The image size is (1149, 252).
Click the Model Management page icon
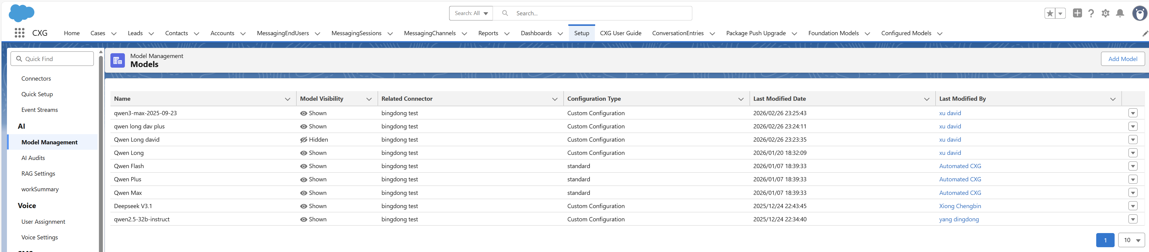pos(118,60)
